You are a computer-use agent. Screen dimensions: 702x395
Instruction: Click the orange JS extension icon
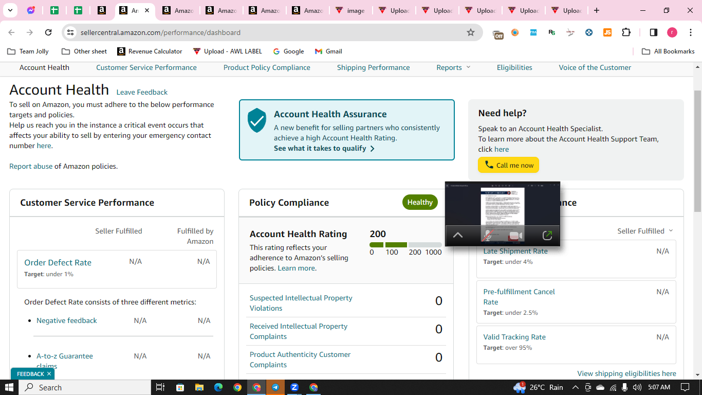607,32
